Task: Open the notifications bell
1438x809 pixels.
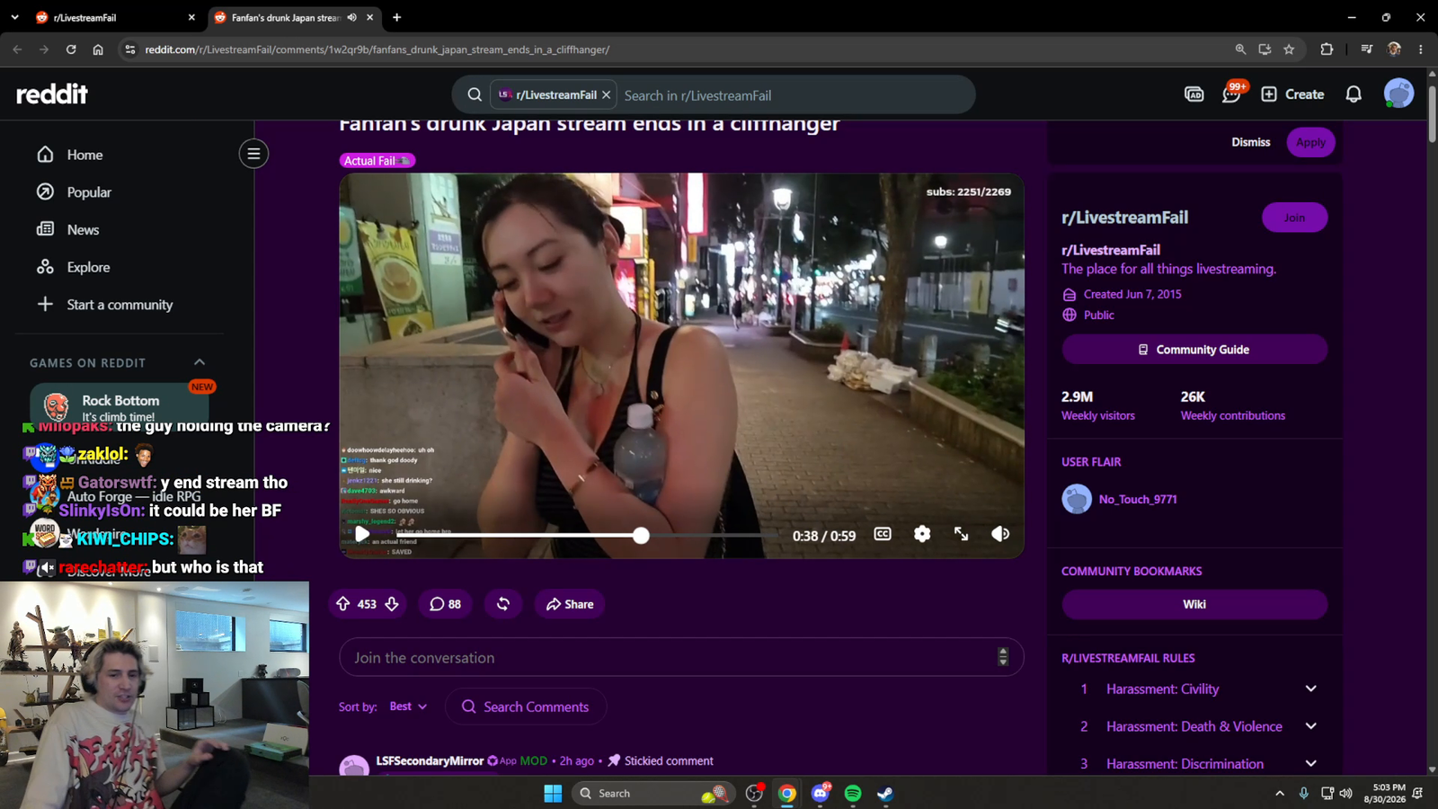Action: (1354, 94)
